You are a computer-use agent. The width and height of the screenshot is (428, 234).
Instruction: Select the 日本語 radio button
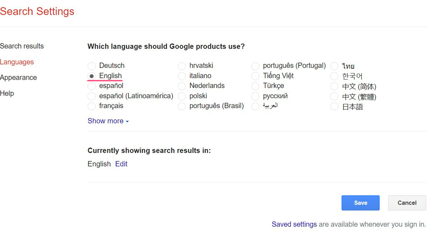tap(334, 107)
